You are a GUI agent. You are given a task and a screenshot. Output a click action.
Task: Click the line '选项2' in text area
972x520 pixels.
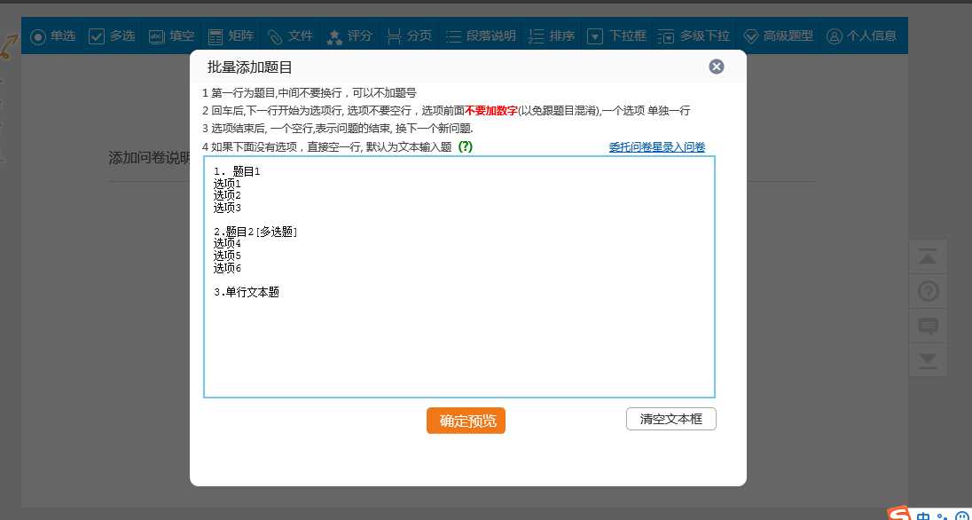(227, 195)
